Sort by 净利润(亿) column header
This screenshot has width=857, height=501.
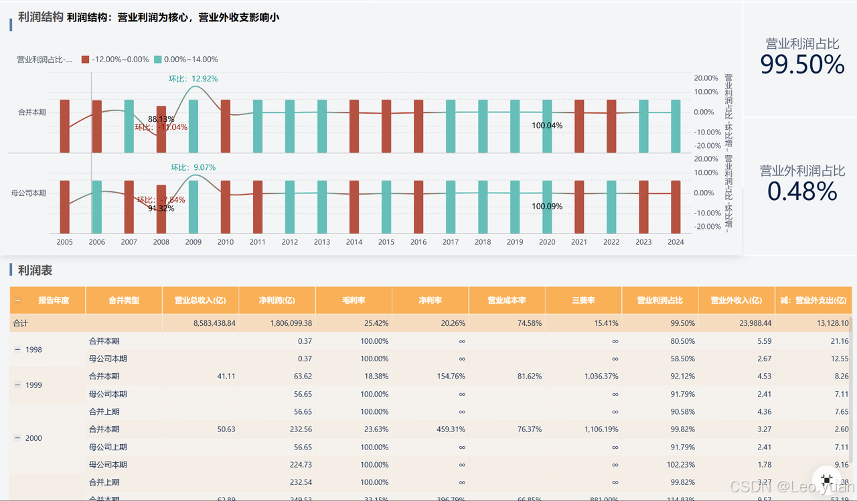(x=277, y=300)
